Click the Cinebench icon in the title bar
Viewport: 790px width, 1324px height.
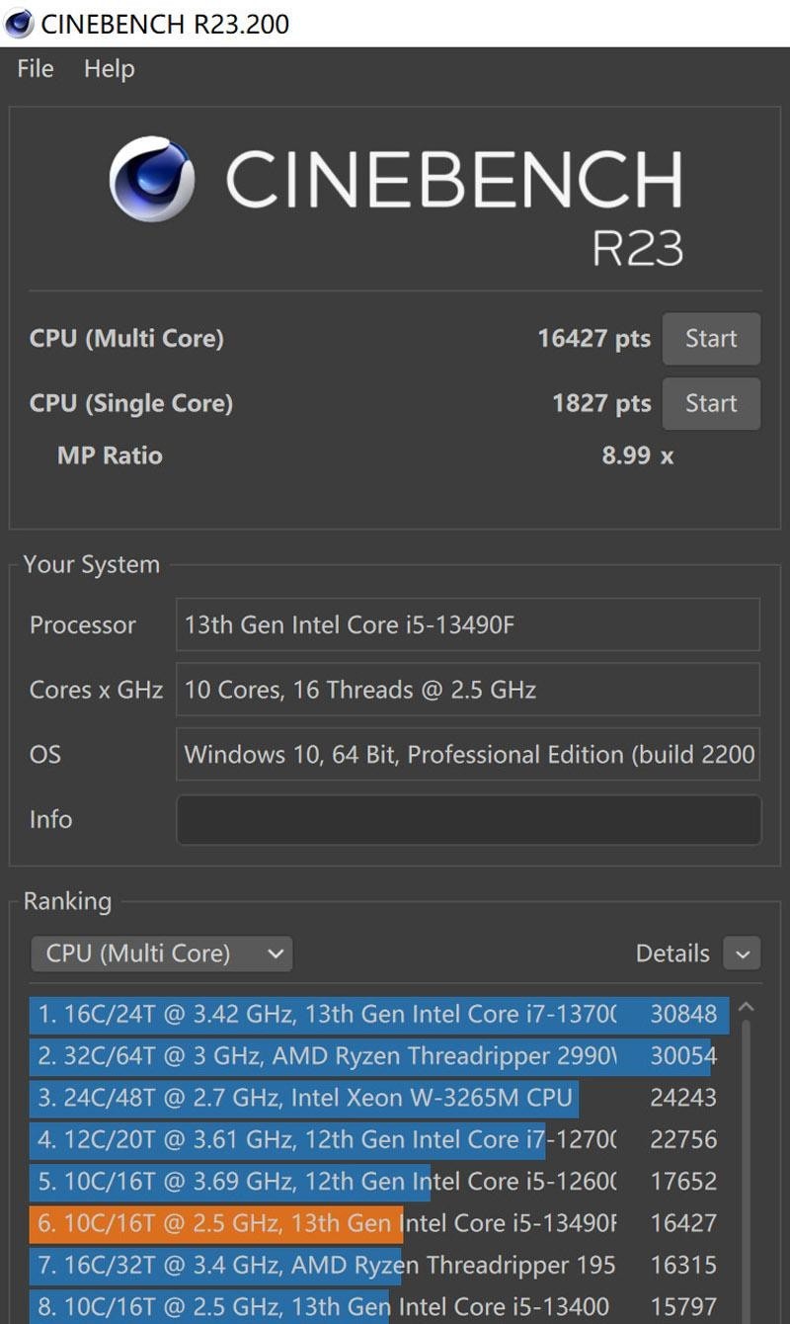click(x=19, y=24)
